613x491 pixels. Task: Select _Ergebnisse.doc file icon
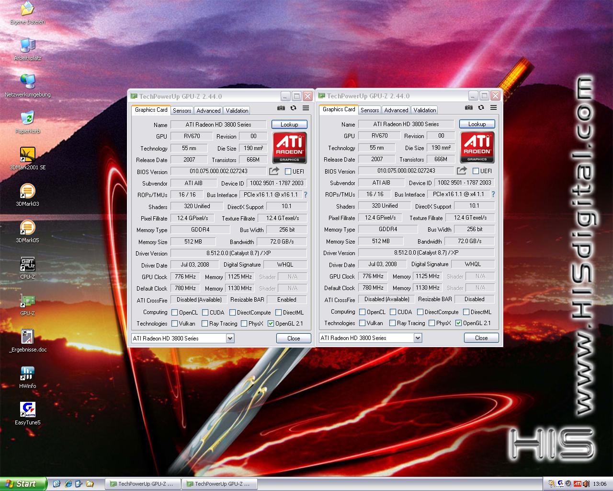pyautogui.click(x=27, y=337)
